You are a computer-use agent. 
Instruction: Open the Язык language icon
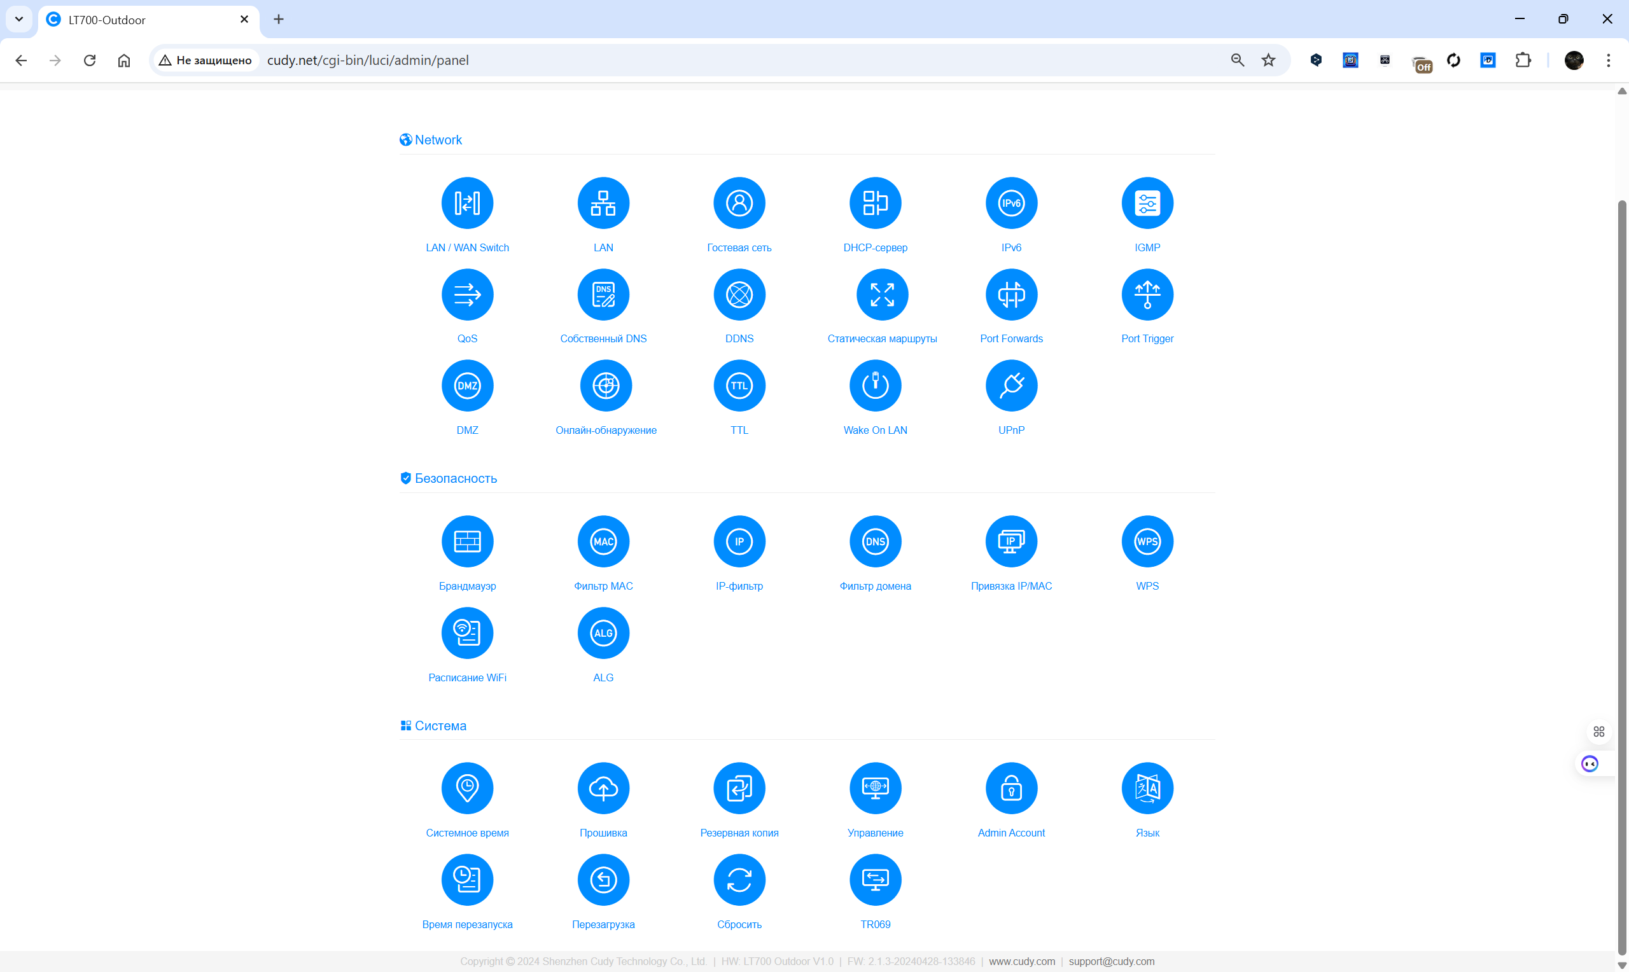point(1147,788)
